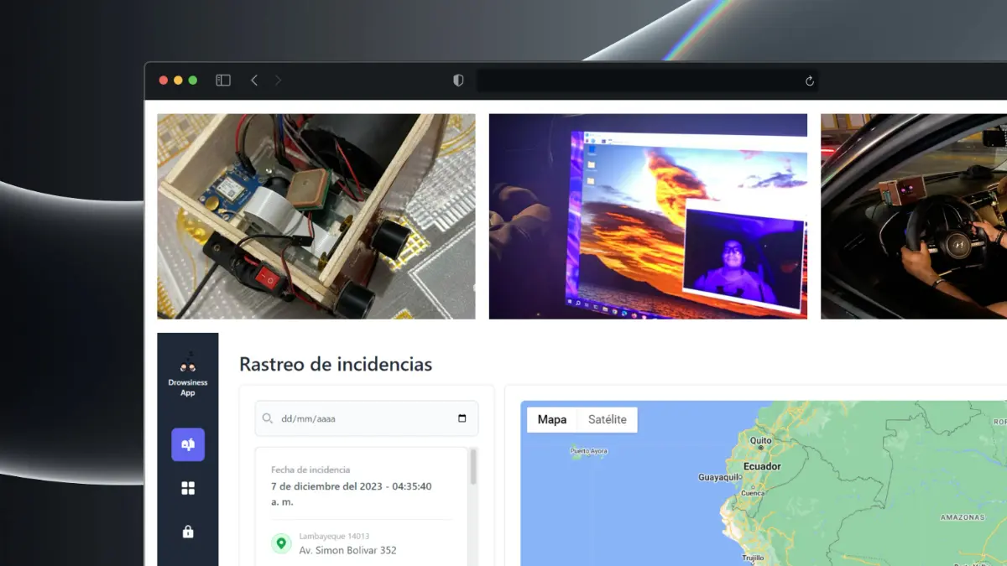This screenshot has height=566, width=1007.
Task: Go back with the browser back arrow
Action: [254, 80]
